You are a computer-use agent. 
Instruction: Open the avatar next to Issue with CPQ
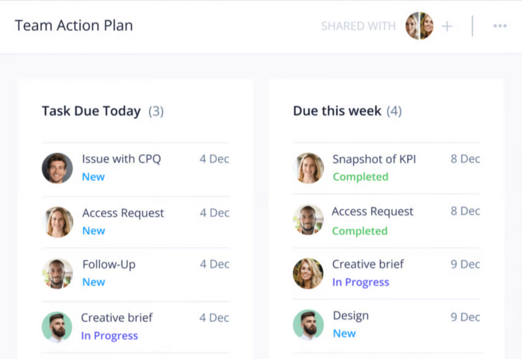tap(57, 168)
